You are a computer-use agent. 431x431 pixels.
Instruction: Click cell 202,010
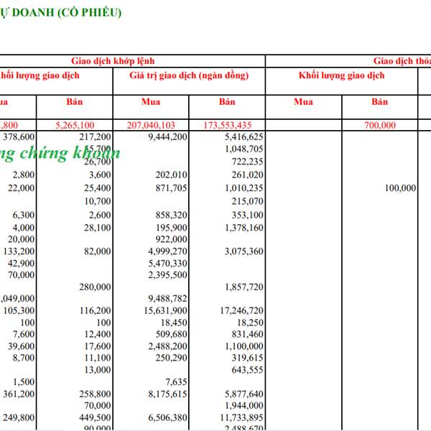pos(171,175)
